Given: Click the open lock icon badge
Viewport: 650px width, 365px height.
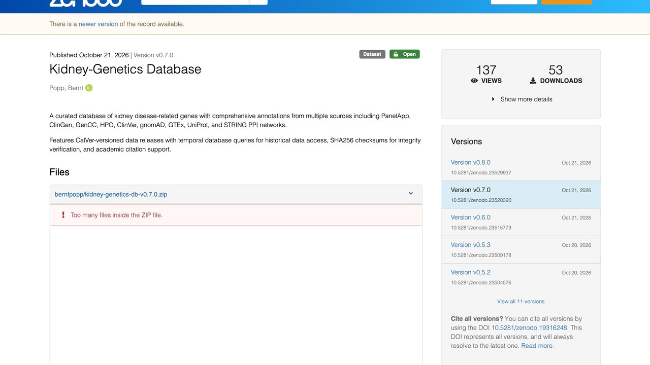Looking at the screenshot, I should click(x=405, y=54).
